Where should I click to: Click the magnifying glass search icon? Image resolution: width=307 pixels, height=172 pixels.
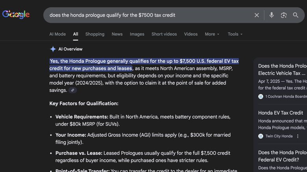pyautogui.click(x=296, y=15)
